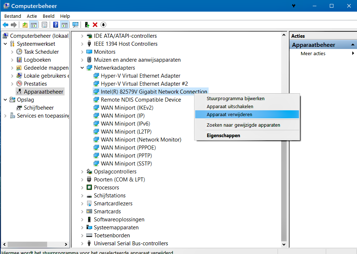357x254 pixels.
Task: Click the Monitors category icon
Action: click(x=89, y=52)
